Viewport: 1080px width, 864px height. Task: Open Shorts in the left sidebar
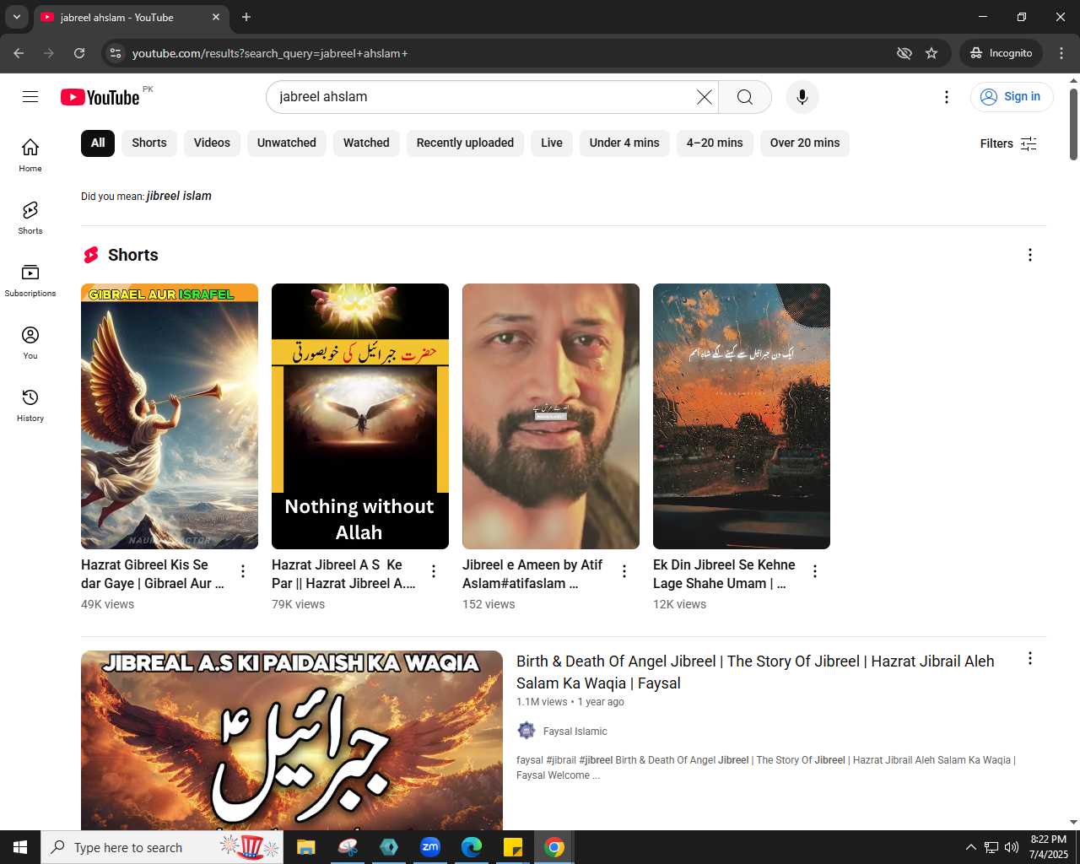[x=30, y=218]
